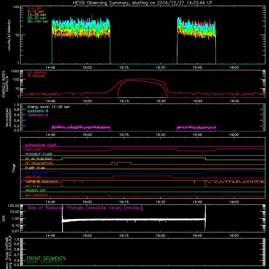Click the Normalized modulation axis label
The image size is (269, 269).
[x=8, y=117]
